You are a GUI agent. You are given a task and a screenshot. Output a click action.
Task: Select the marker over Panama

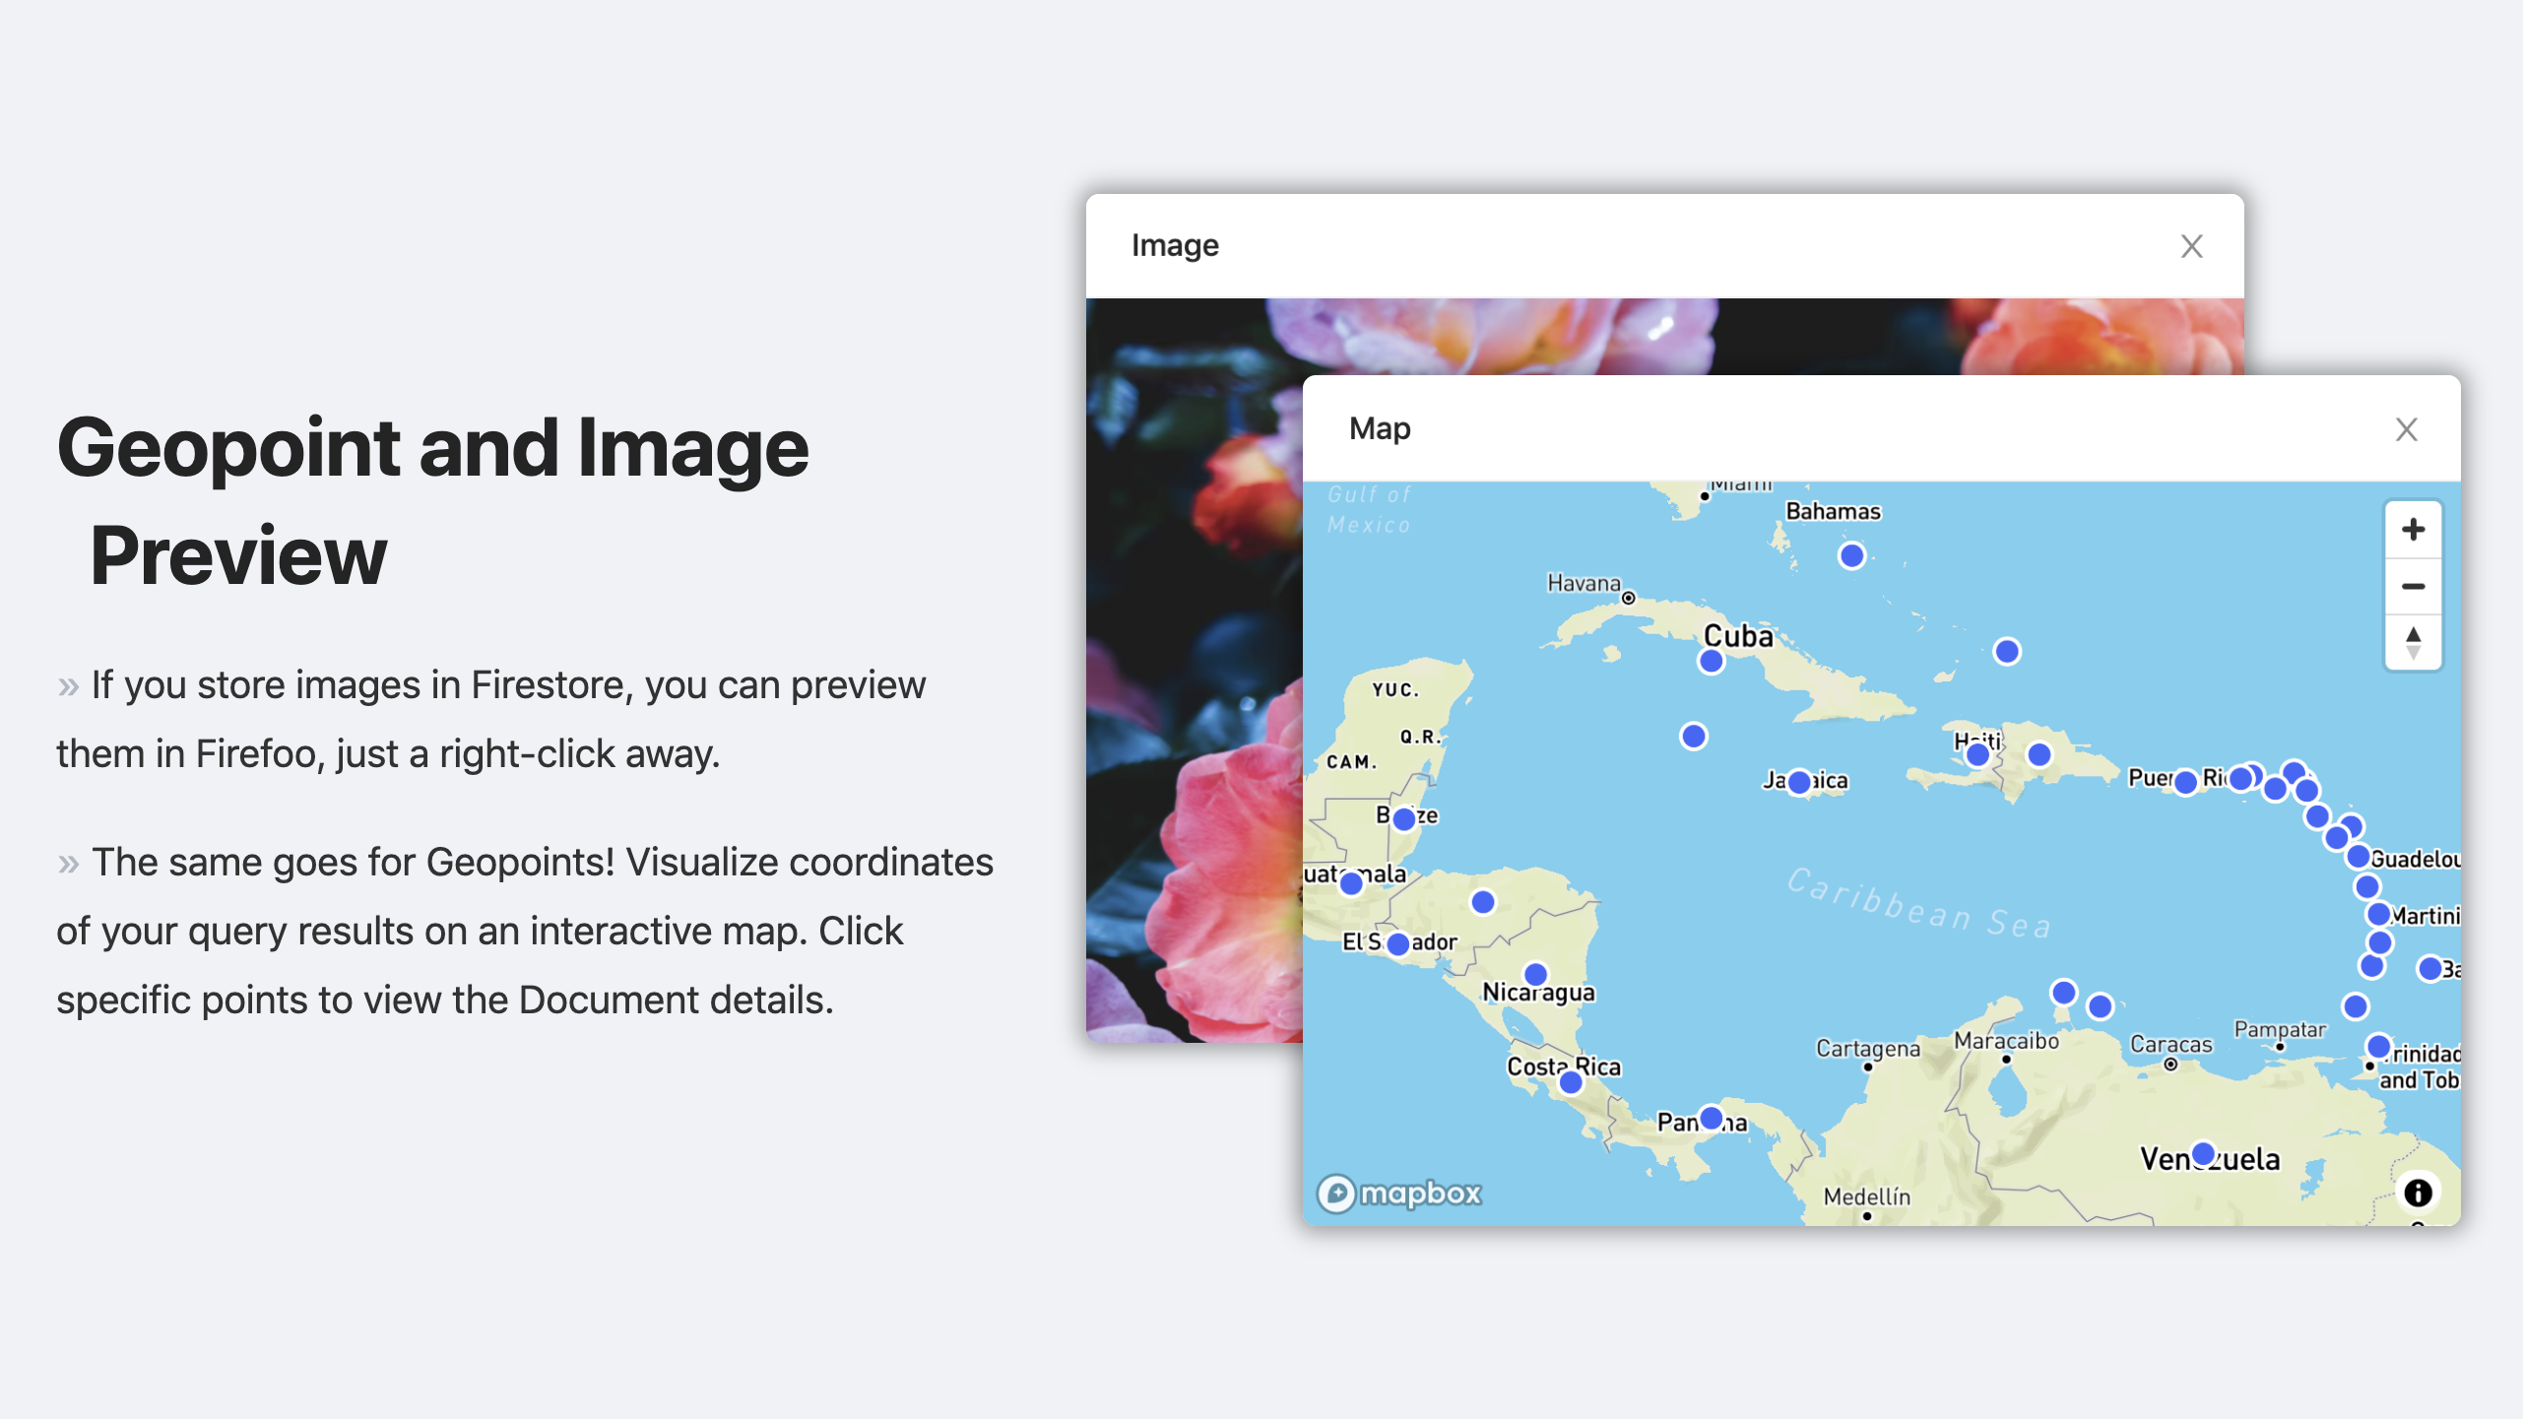[1712, 1119]
